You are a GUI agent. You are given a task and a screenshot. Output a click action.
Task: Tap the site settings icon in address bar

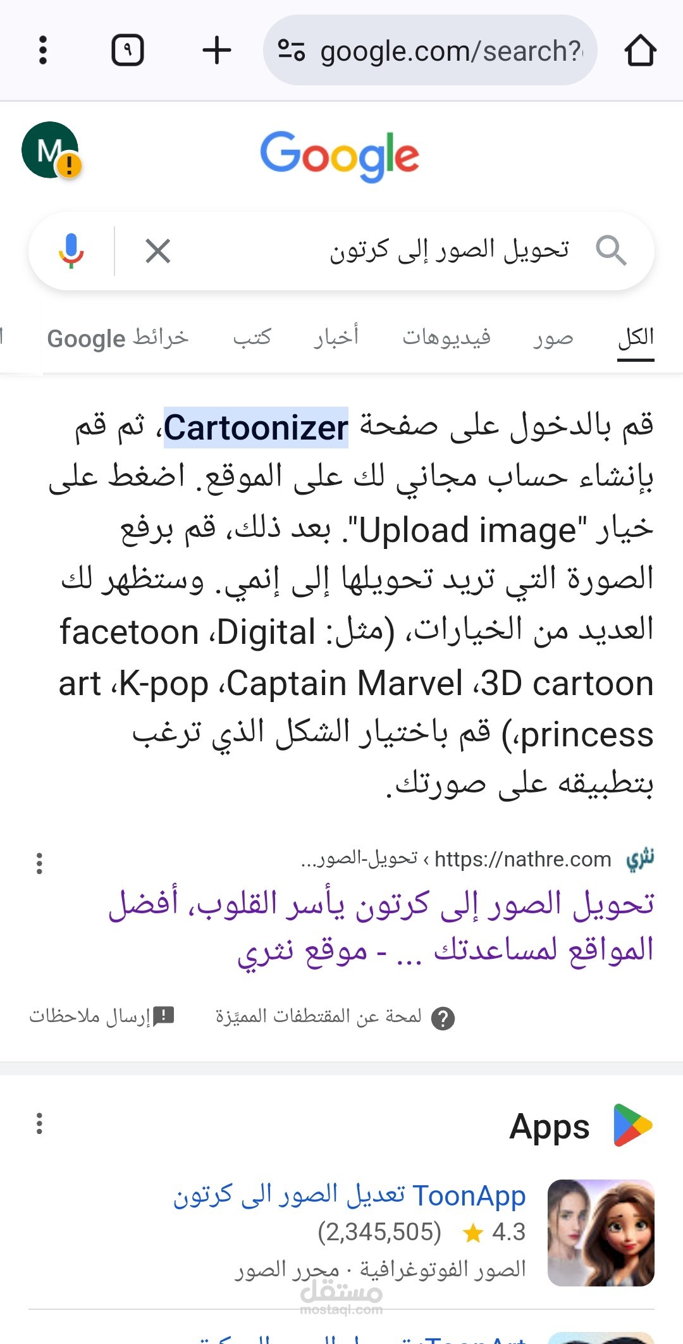[292, 51]
